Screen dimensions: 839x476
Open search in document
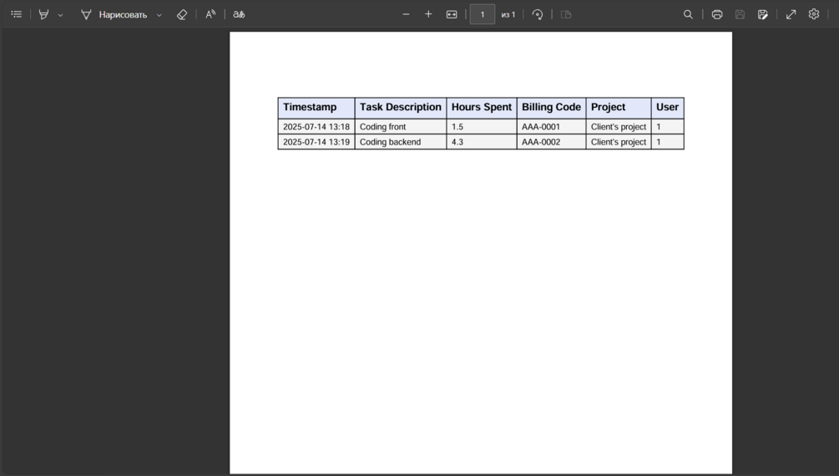coord(688,14)
